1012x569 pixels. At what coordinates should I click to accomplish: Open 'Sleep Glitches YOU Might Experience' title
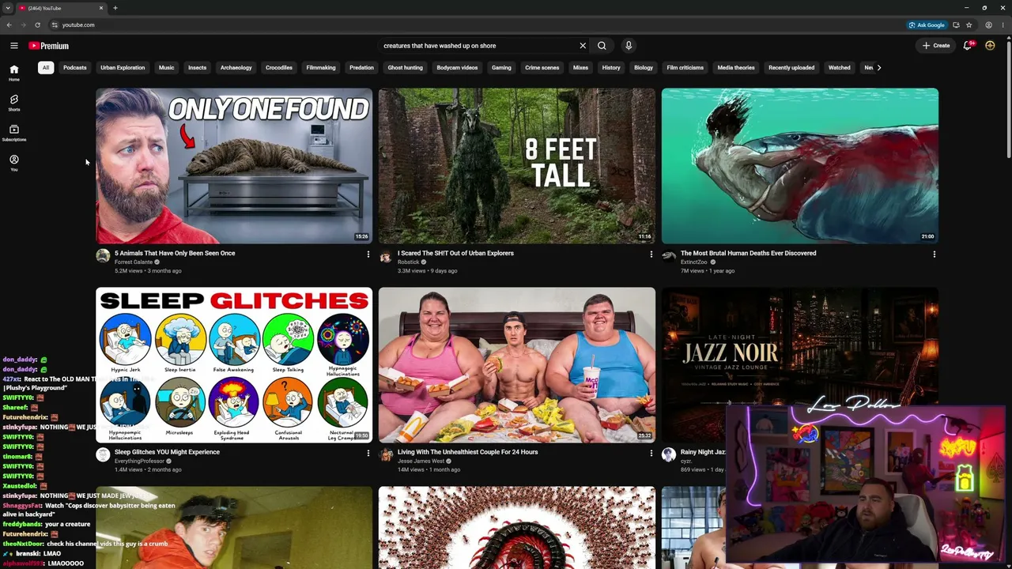(x=167, y=452)
